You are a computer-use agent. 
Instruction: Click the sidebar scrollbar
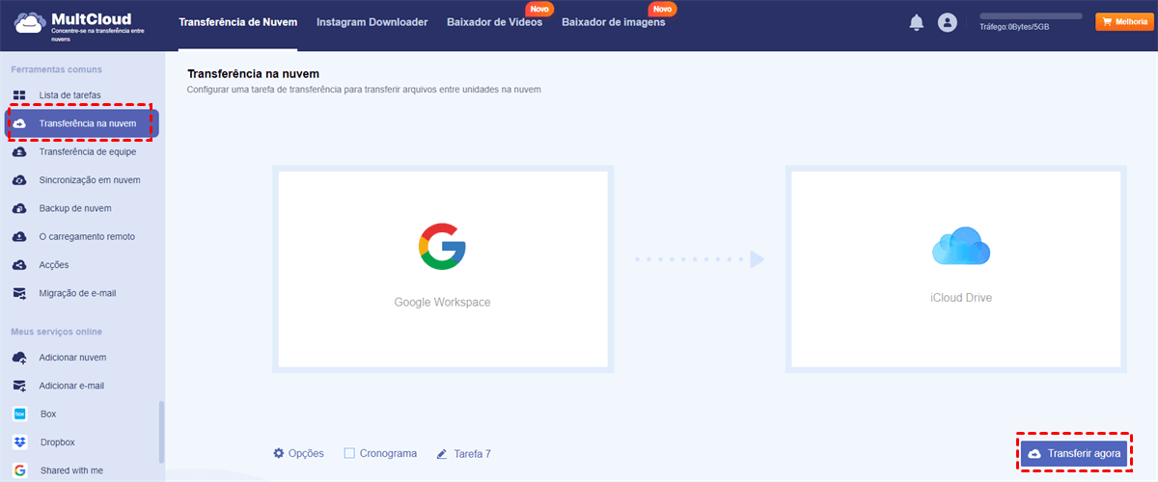(161, 432)
